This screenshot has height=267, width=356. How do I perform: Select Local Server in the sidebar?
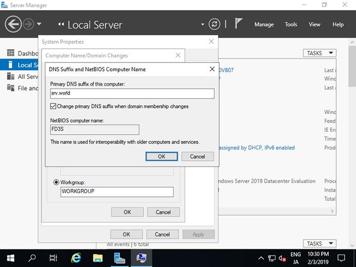click(19, 65)
